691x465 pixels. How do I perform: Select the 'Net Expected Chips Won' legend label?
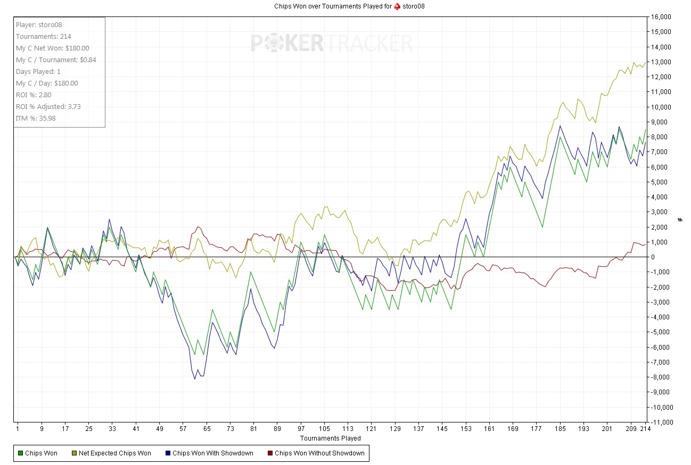pos(114,453)
